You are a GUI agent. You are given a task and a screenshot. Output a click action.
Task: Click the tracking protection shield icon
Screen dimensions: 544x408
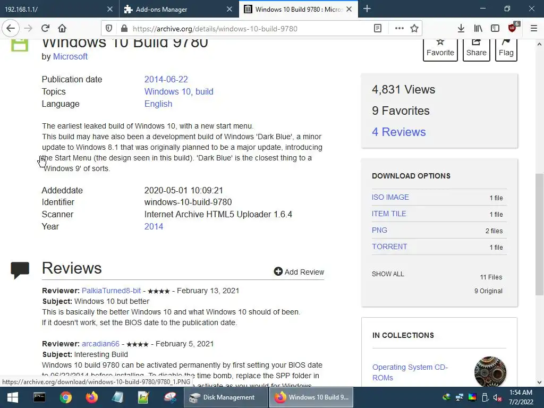(109, 29)
